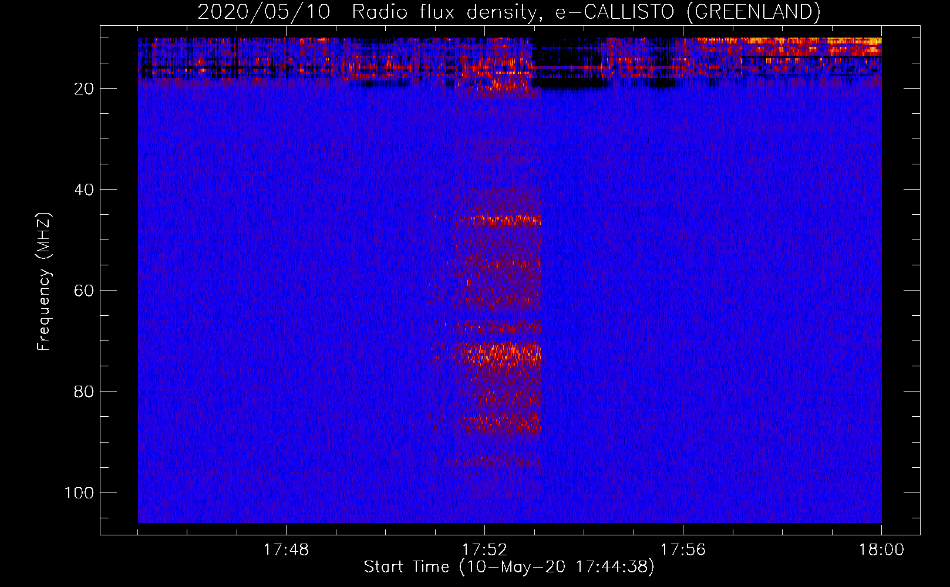Click the 20 frequency axis label
Screen dimensions: 950x587
click(x=84, y=89)
